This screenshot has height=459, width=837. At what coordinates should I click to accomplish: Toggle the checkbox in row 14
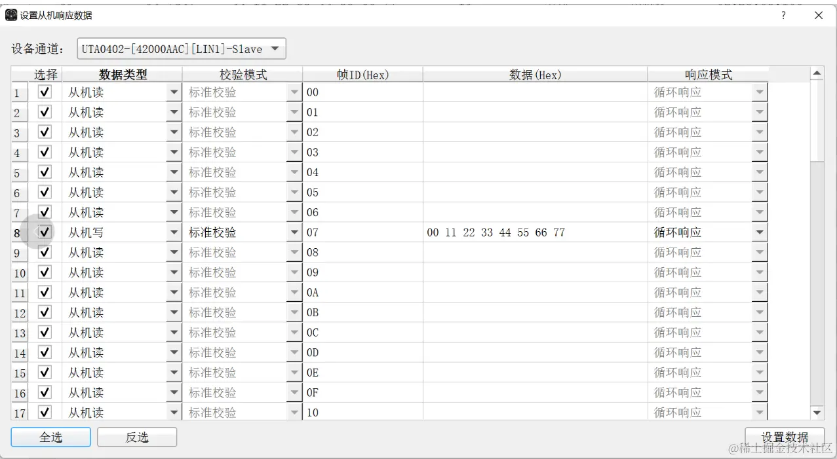tap(45, 352)
